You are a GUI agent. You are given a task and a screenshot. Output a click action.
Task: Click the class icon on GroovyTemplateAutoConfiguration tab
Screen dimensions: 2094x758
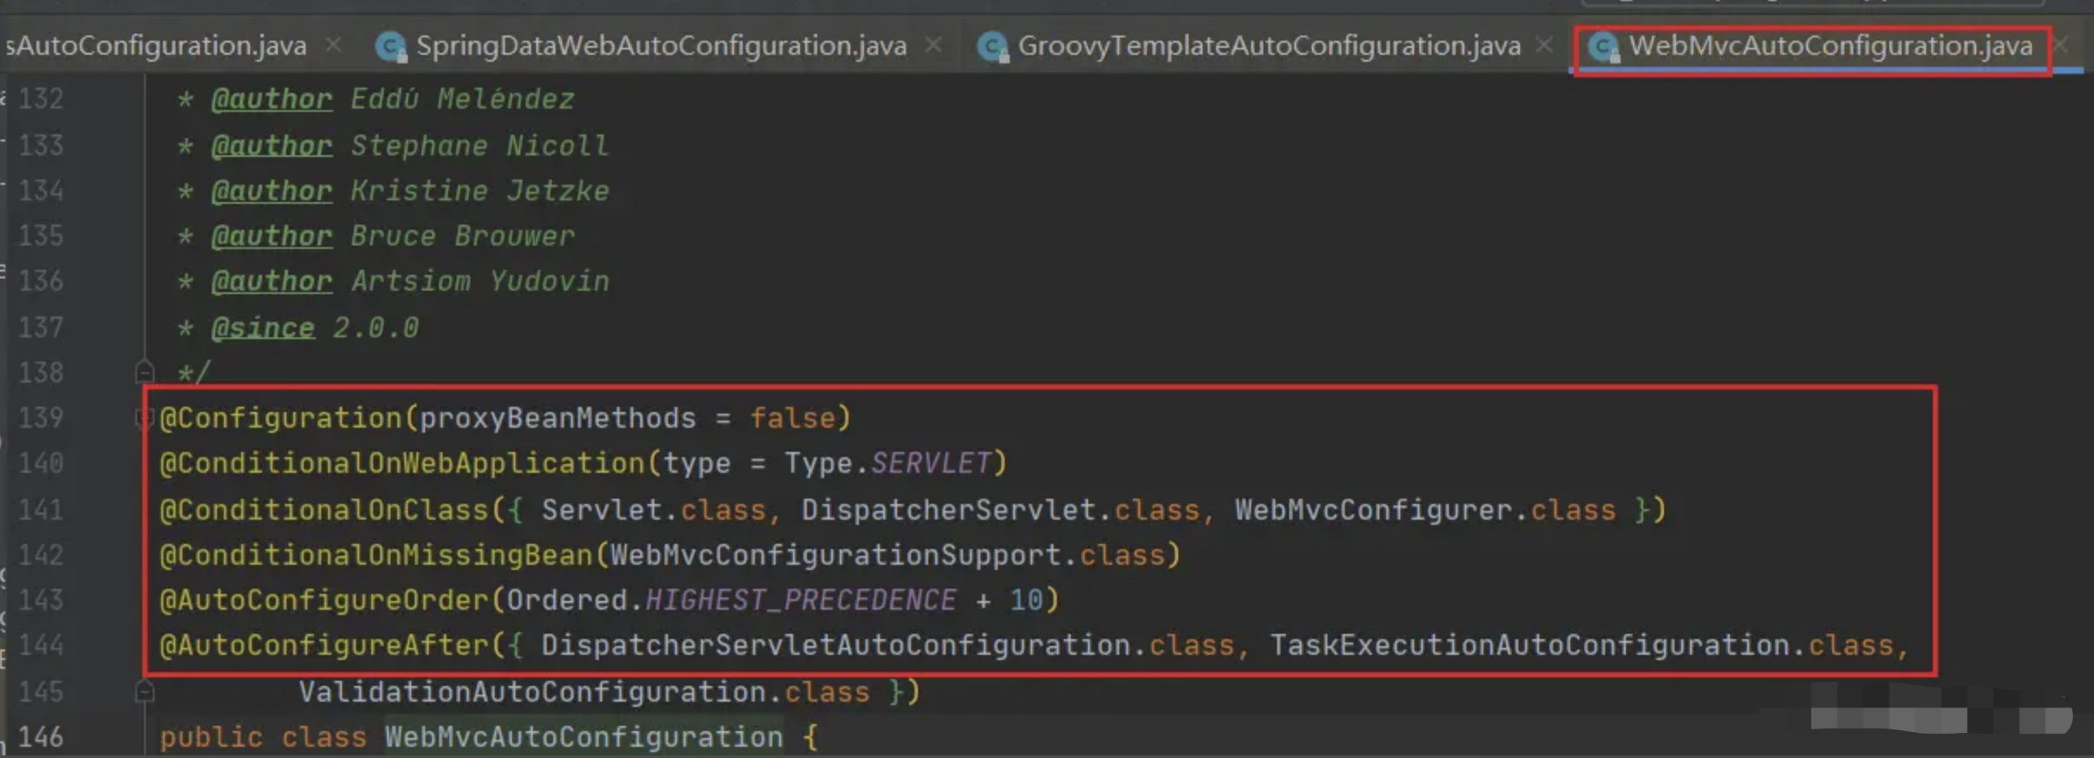[992, 46]
